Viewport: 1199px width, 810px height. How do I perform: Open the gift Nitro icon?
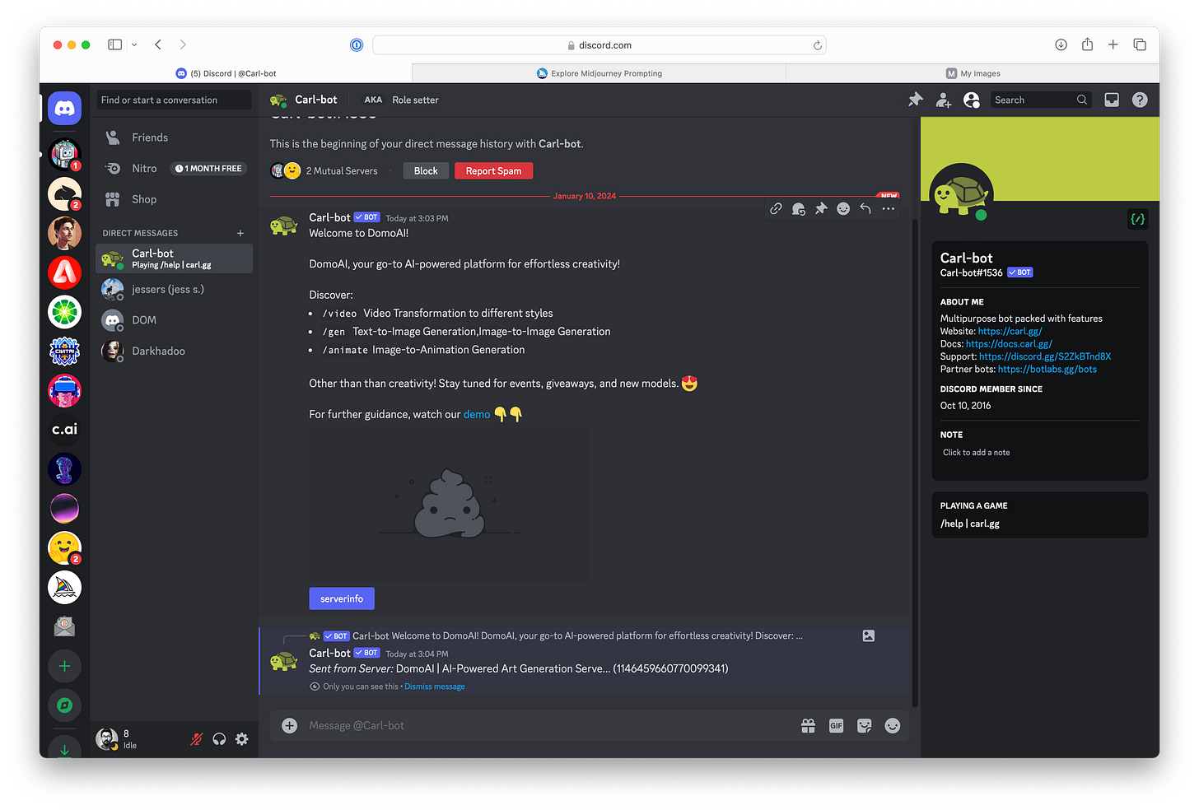point(808,725)
